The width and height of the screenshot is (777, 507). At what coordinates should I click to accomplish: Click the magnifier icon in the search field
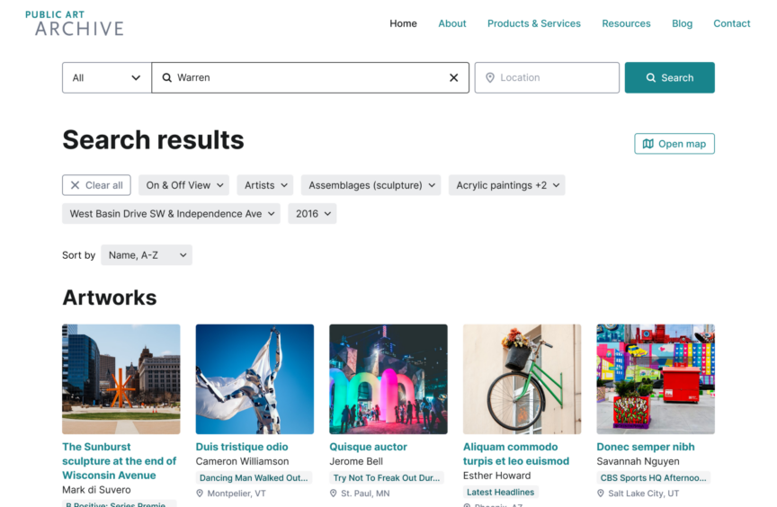coord(166,78)
